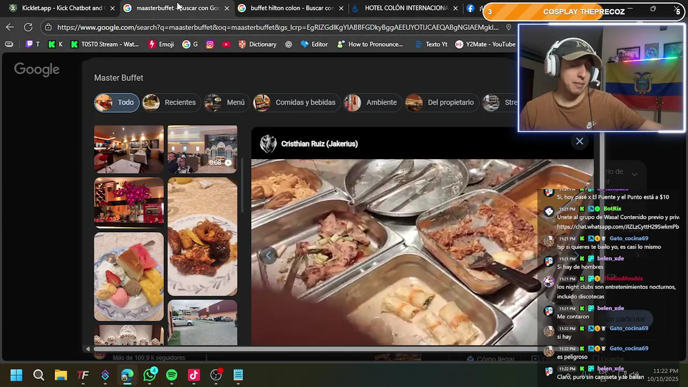Viewport: 688px width, 387px height.
Task: Click the location pin icon in address bar
Action: click(x=509, y=27)
